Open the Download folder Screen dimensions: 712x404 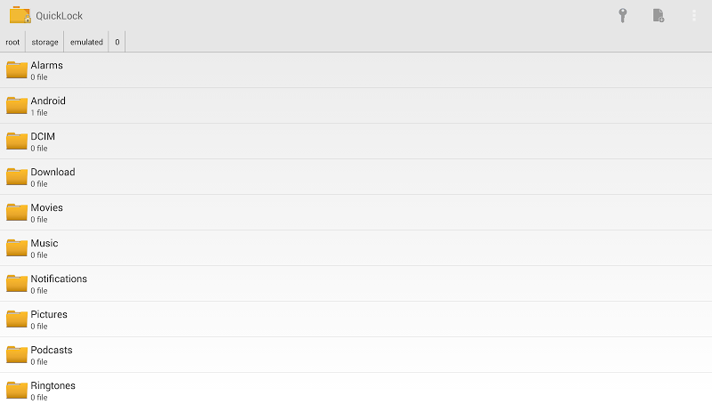point(53,173)
